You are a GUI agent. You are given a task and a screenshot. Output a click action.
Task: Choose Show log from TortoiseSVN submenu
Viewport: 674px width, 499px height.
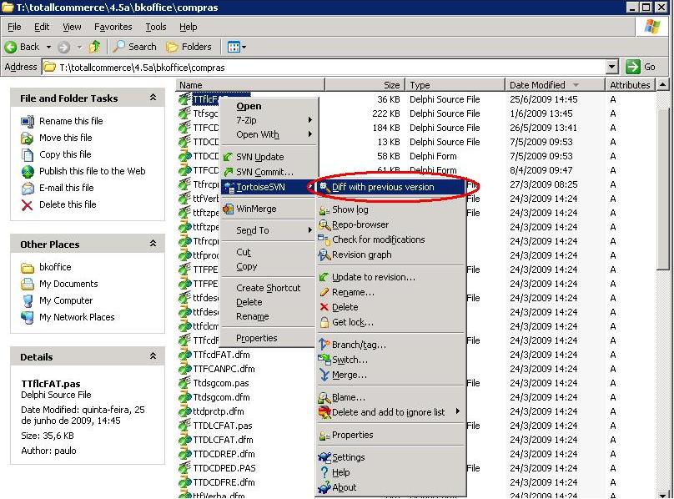350,209
